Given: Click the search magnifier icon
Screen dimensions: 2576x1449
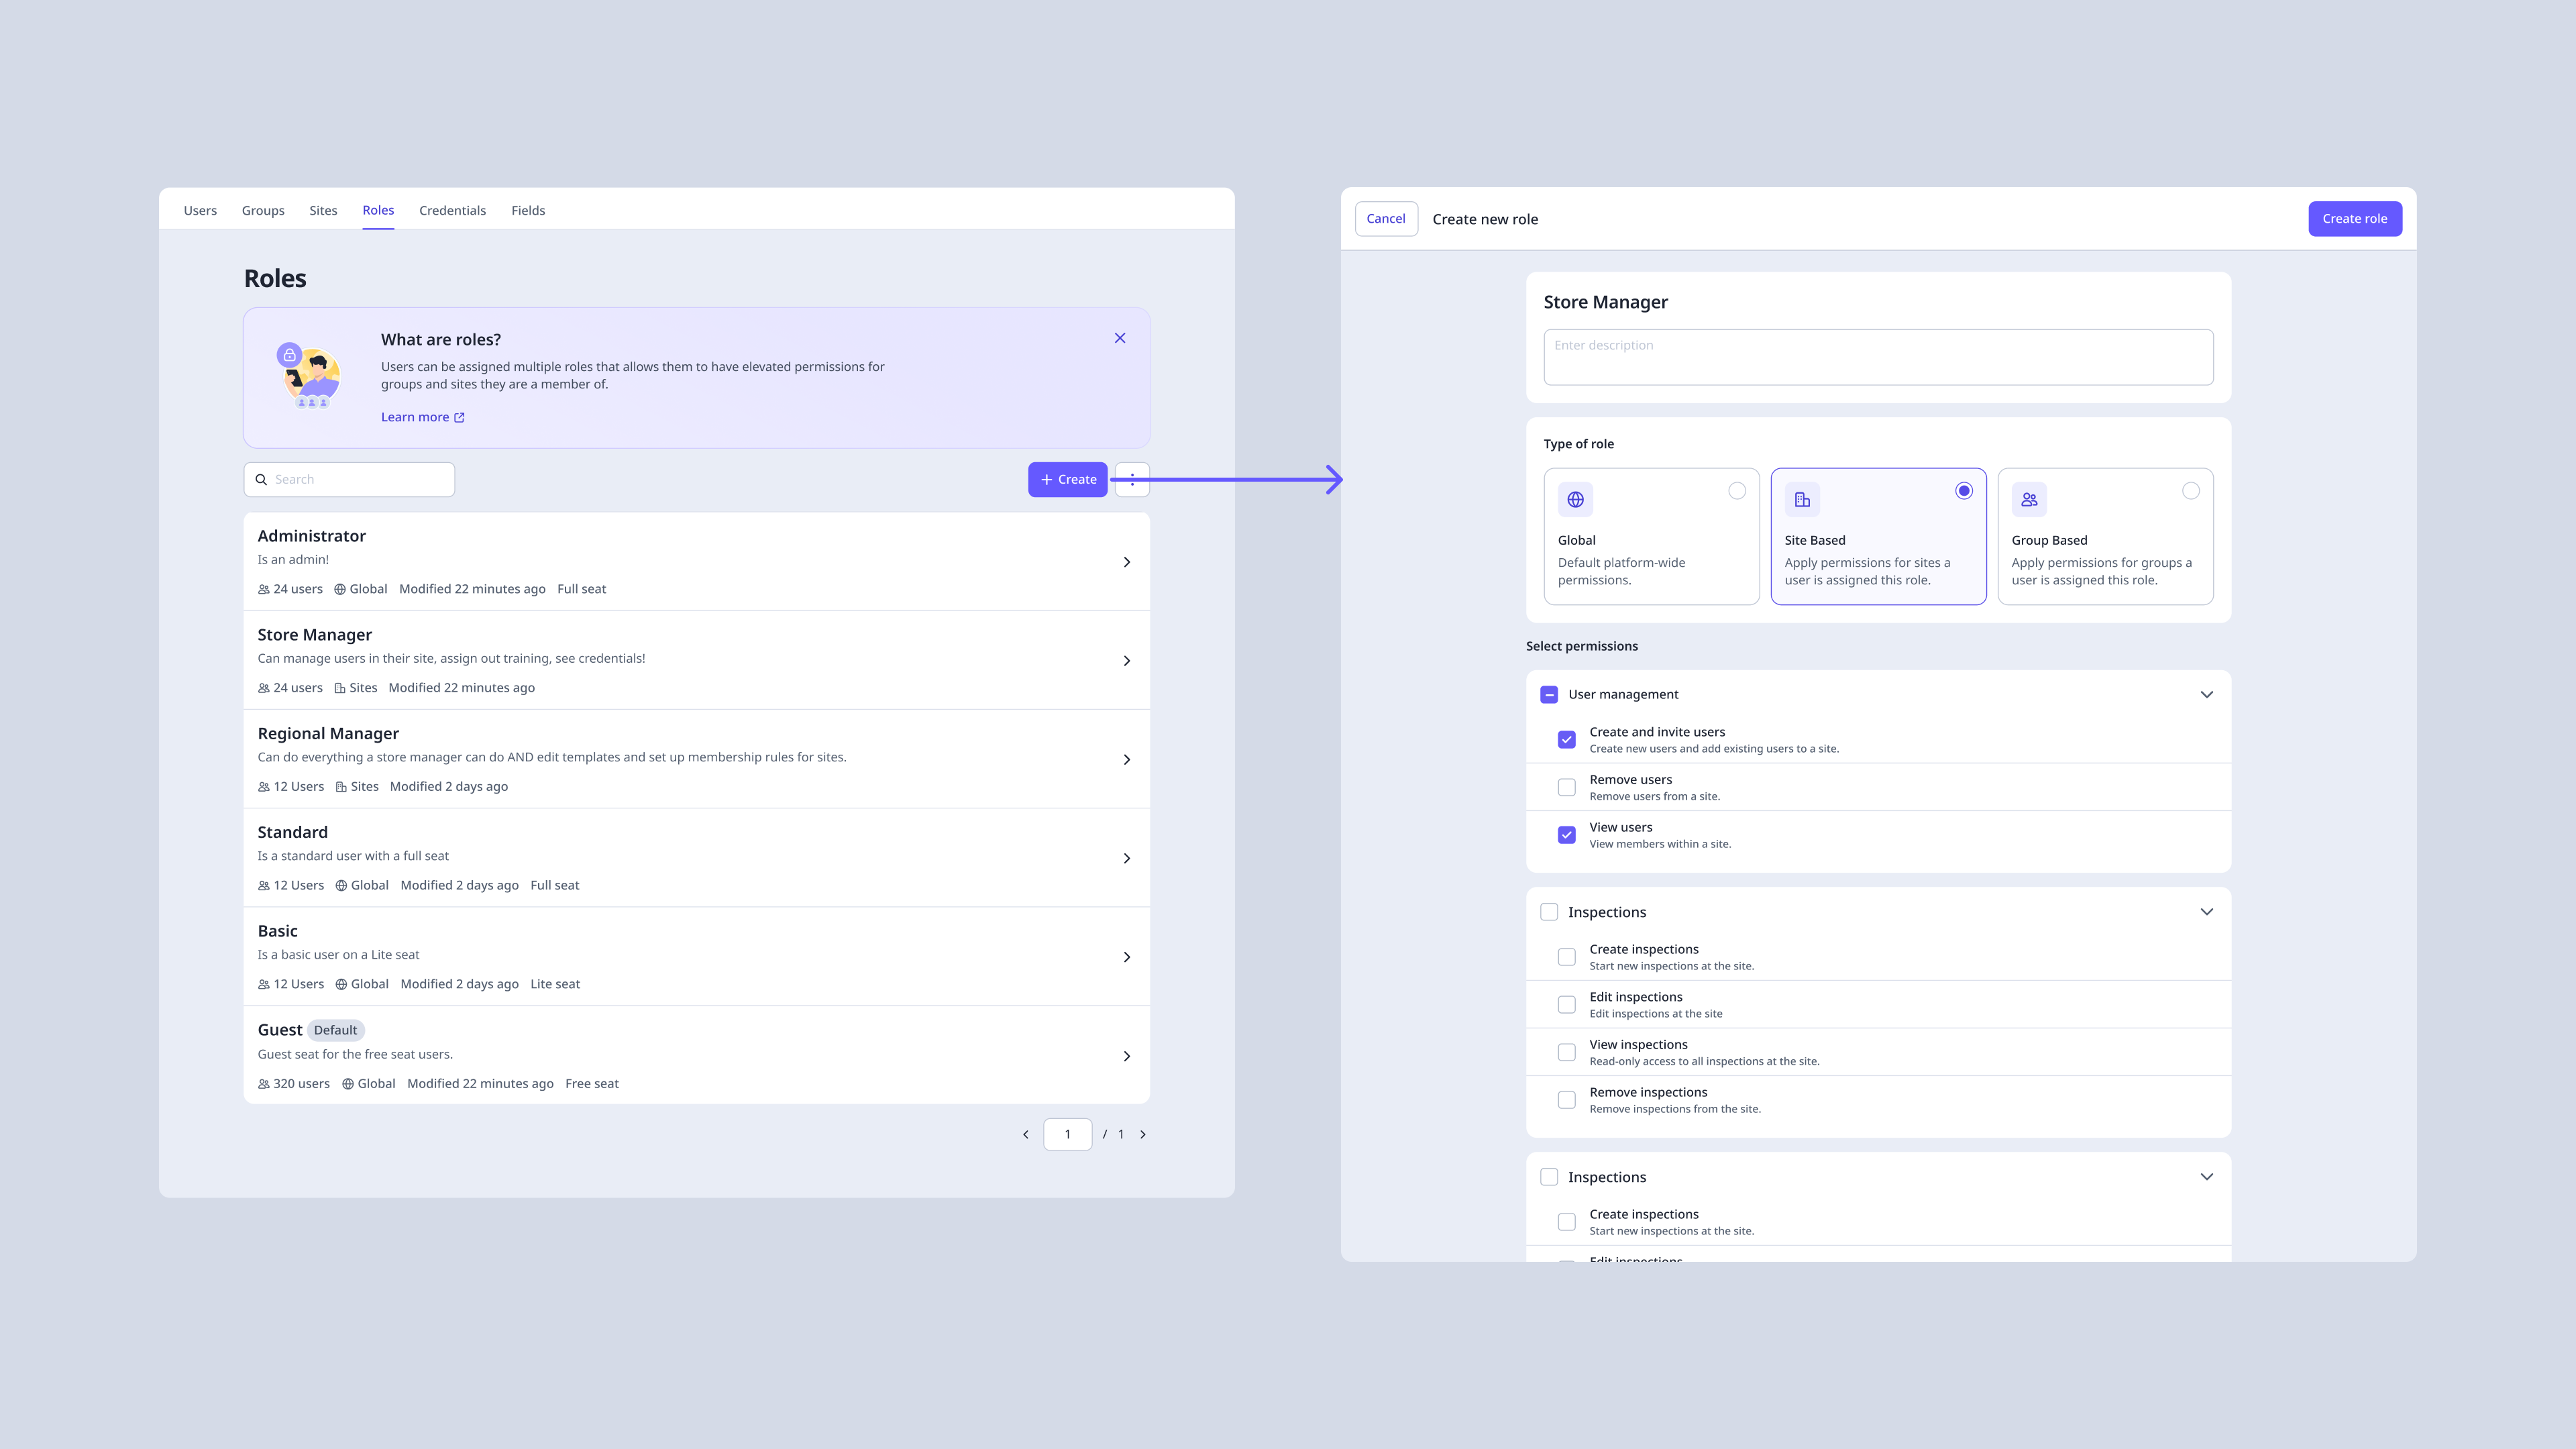Looking at the screenshot, I should [261, 479].
